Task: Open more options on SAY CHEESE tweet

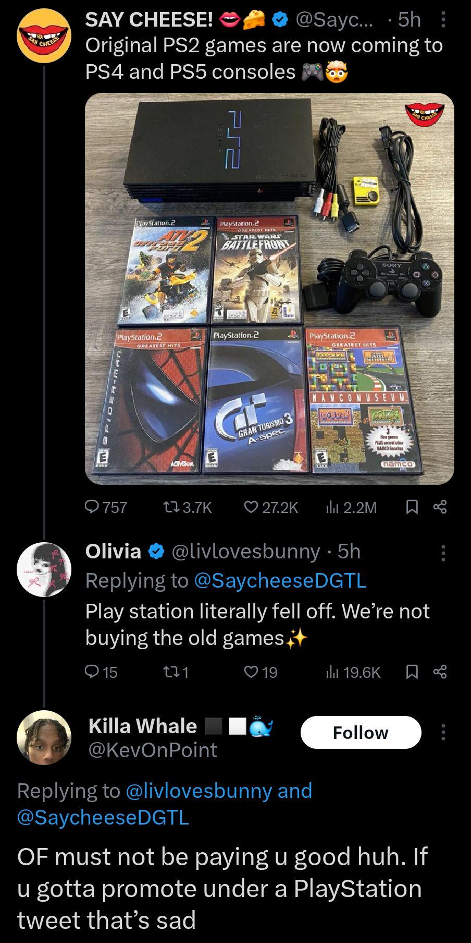Action: (x=443, y=20)
